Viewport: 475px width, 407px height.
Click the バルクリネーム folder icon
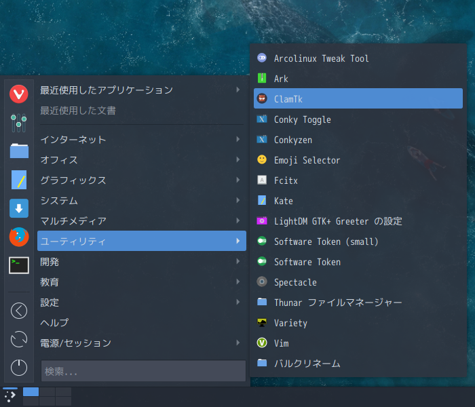click(262, 363)
